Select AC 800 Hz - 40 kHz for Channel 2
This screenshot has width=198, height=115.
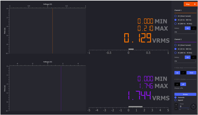click(x=175, y=53)
